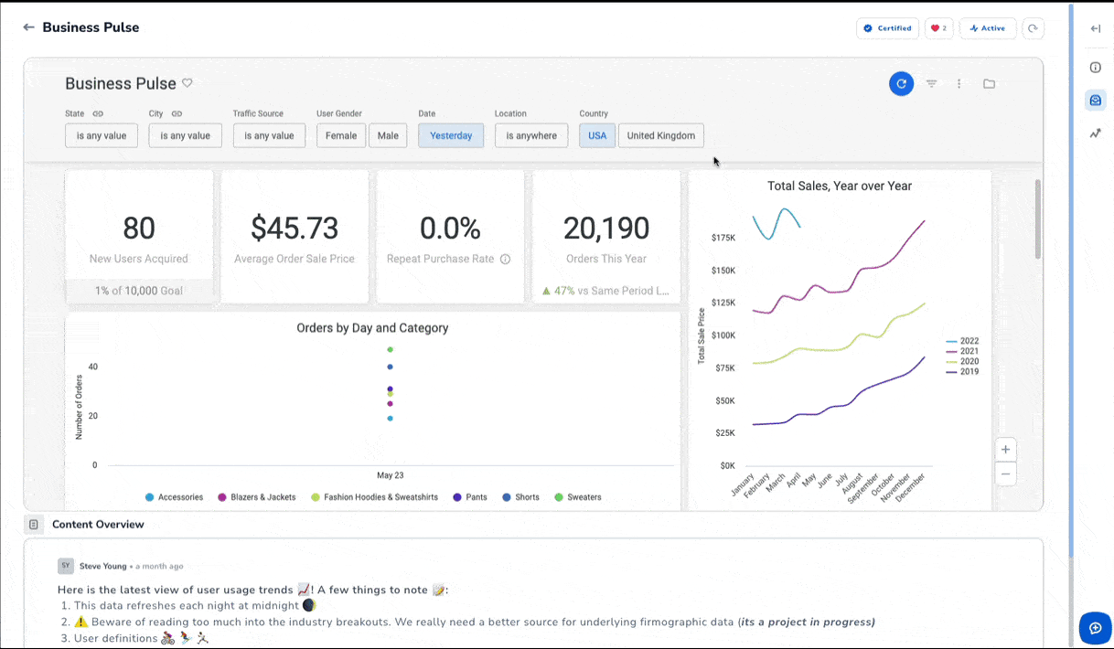Favorite Business Pulse with heart outline
This screenshot has height=649, width=1114.
coord(187,83)
